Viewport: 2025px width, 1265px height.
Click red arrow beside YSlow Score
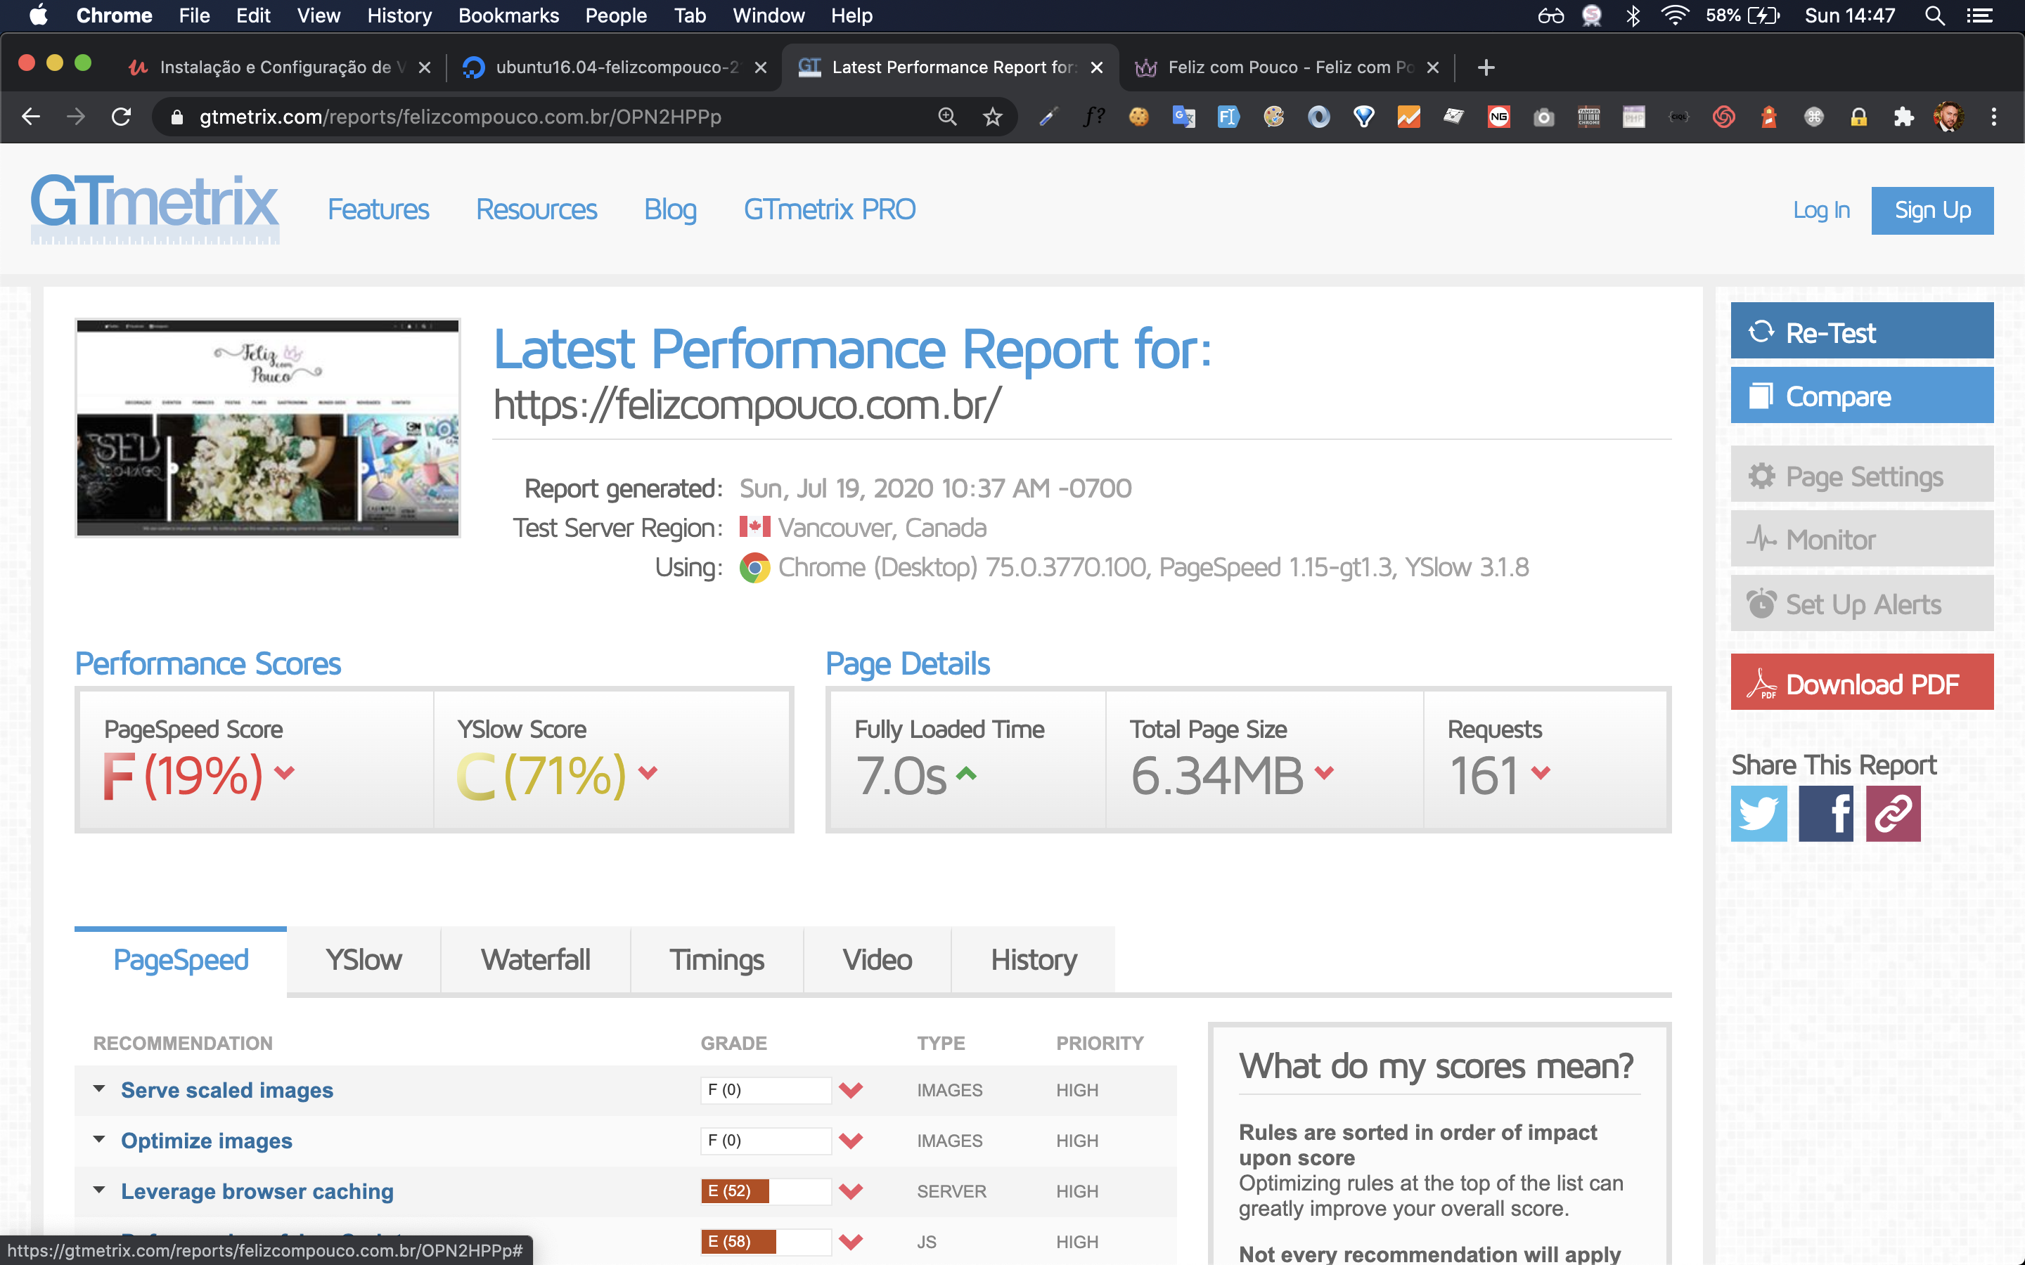click(x=648, y=773)
